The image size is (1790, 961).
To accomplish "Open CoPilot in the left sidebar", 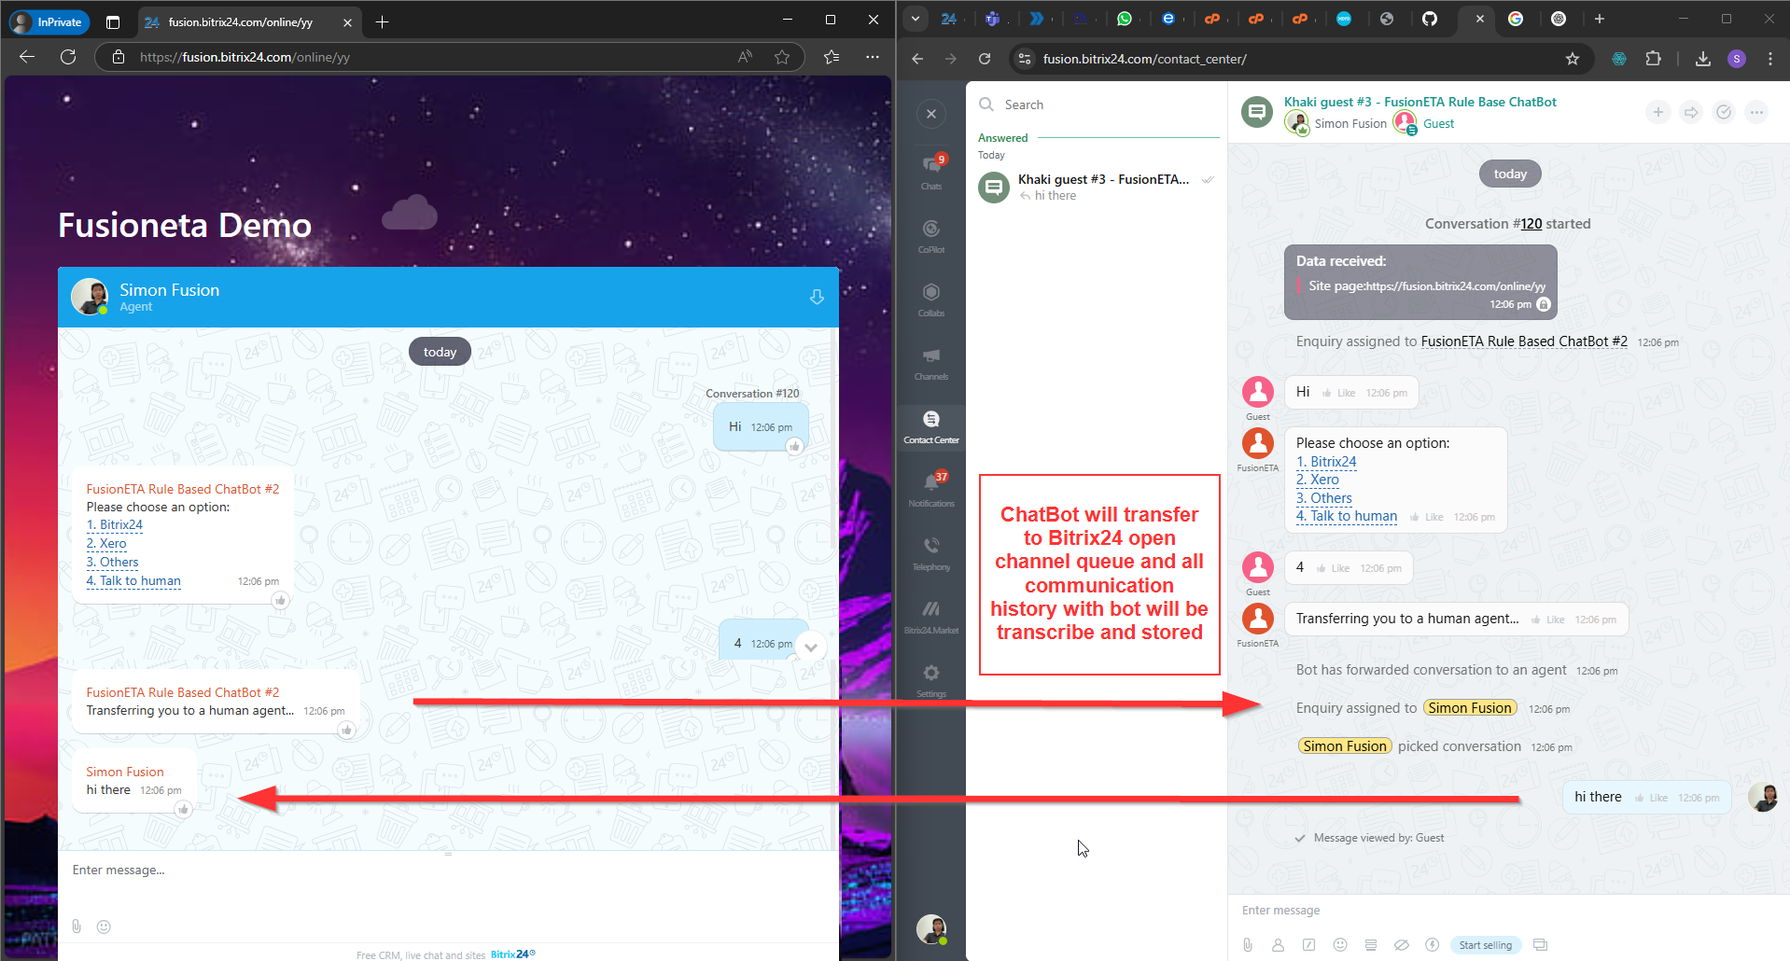I will click(931, 234).
